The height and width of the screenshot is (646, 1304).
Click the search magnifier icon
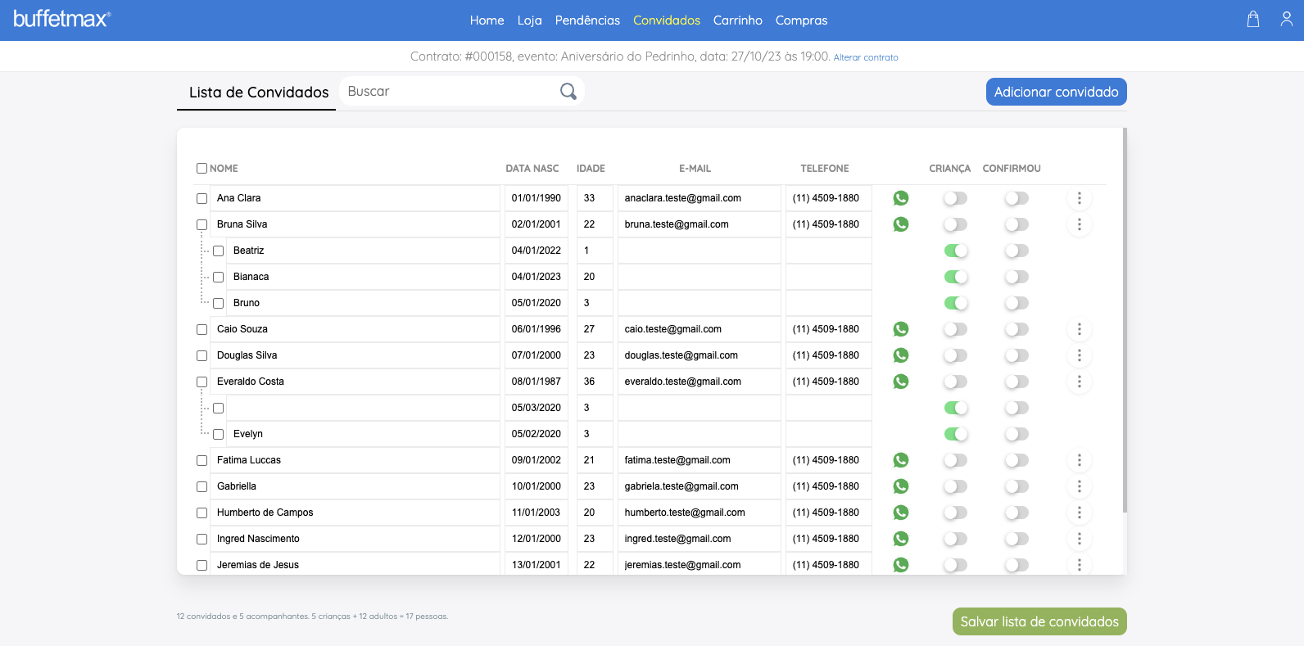click(x=568, y=92)
